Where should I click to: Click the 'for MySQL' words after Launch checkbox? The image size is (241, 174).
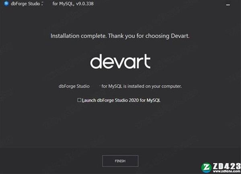(x=150, y=100)
